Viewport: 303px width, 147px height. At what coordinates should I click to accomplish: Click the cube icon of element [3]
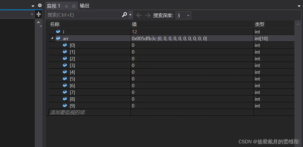[65, 65]
